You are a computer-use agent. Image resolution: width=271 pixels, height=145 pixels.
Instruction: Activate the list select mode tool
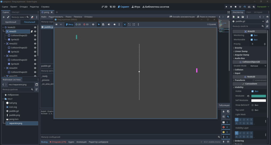tap(103, 24)
